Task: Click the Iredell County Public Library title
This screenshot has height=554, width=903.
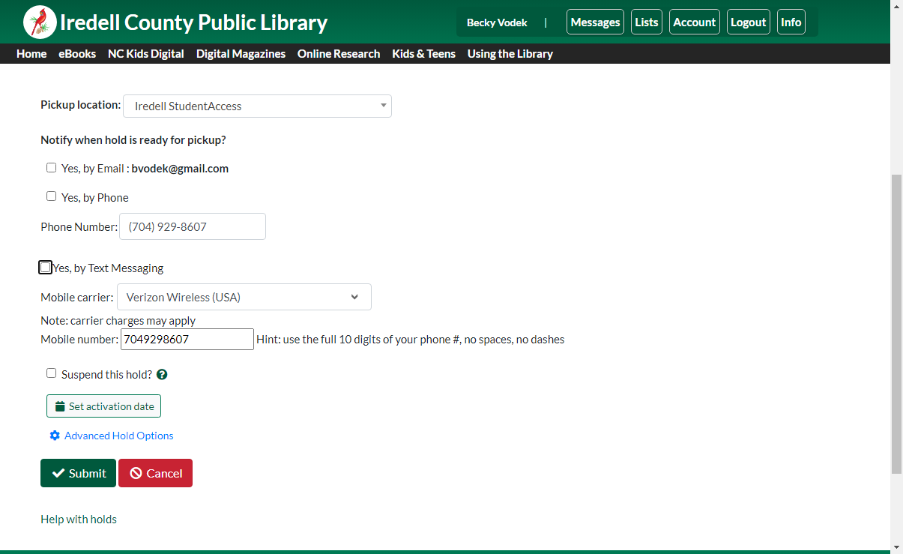Action: (193, 22)
